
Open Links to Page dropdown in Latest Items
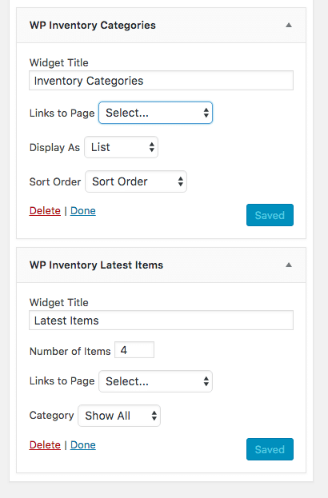[x=155, y=381]
